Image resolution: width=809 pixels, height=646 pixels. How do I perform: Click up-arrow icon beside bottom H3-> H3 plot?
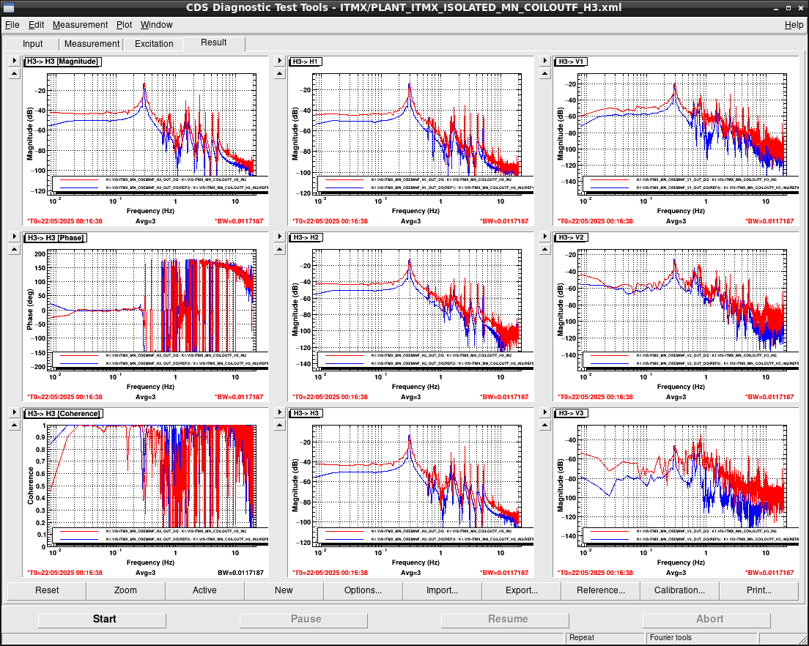pos(280,426)
